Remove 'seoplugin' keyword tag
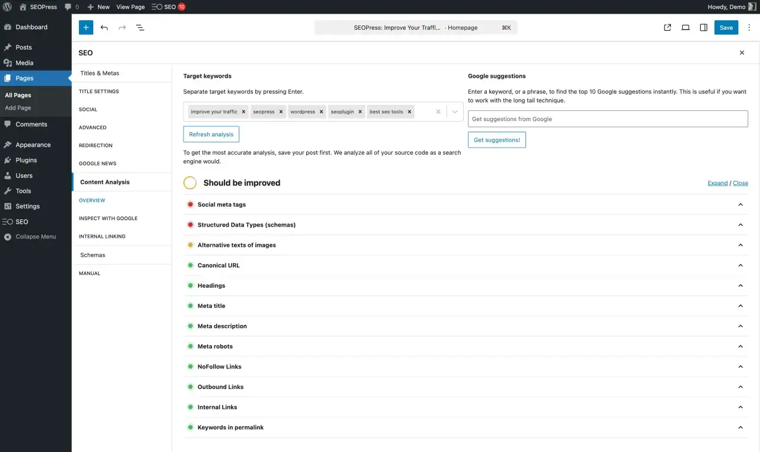Image resolution: width=760 pixels, height=452 pixels. tap(360, 112)
